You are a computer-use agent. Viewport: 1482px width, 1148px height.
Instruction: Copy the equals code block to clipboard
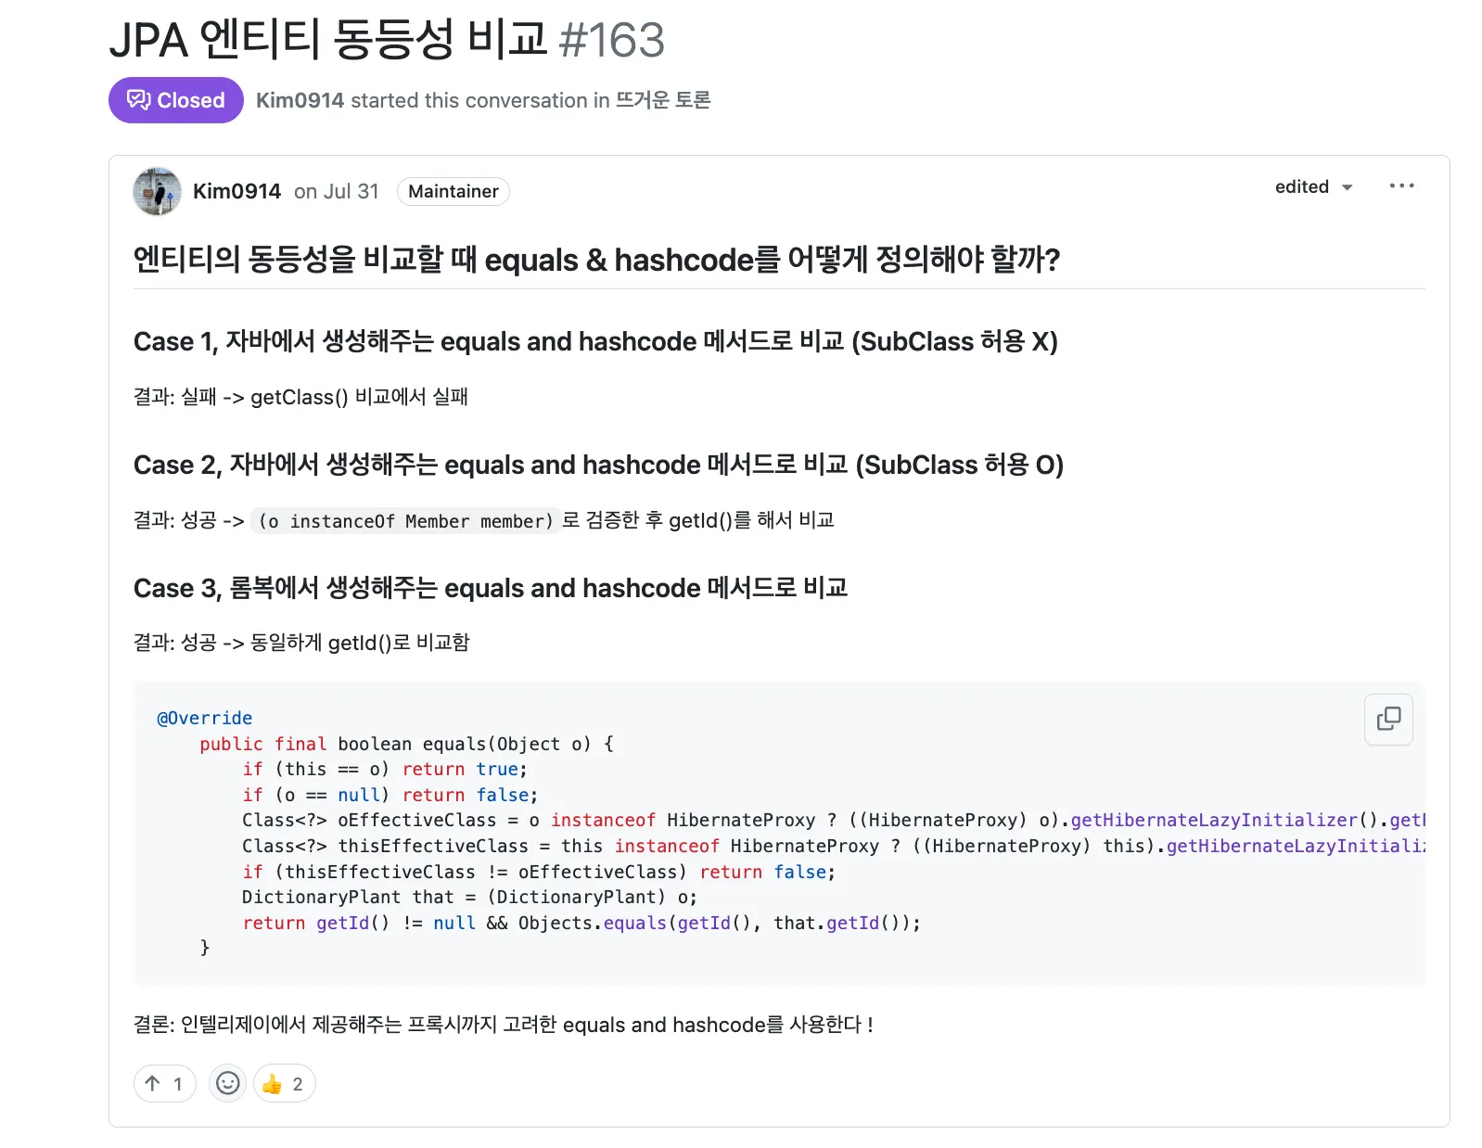click(x=1387, y=719)
